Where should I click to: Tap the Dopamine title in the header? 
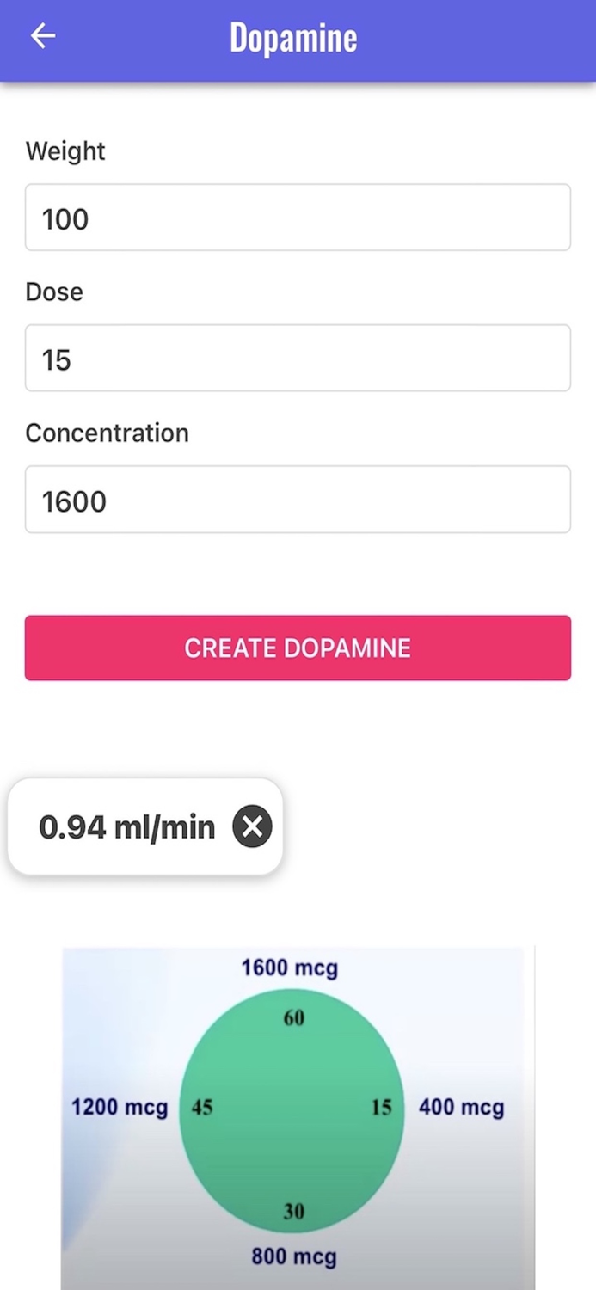coord(293,37)
